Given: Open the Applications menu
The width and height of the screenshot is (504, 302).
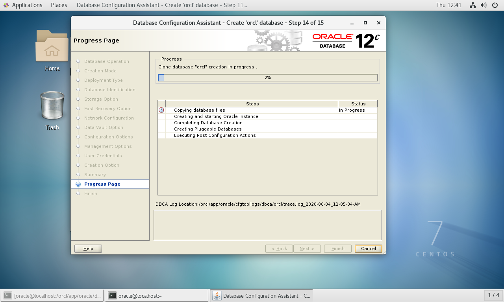Looking at the screenshot, I should [x=27, y=5].
